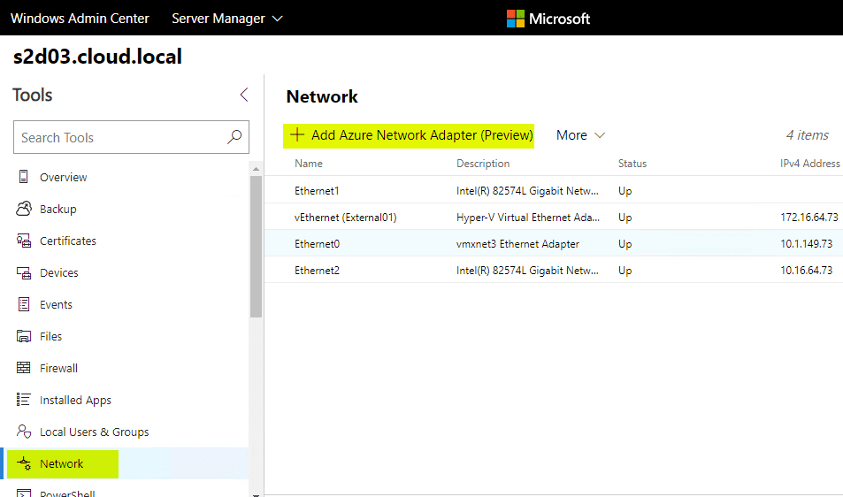The height and width of the screenshot is (497, 843).
Task: Click the Overview icon in Tools sidebar
Action: pos(24,177)
